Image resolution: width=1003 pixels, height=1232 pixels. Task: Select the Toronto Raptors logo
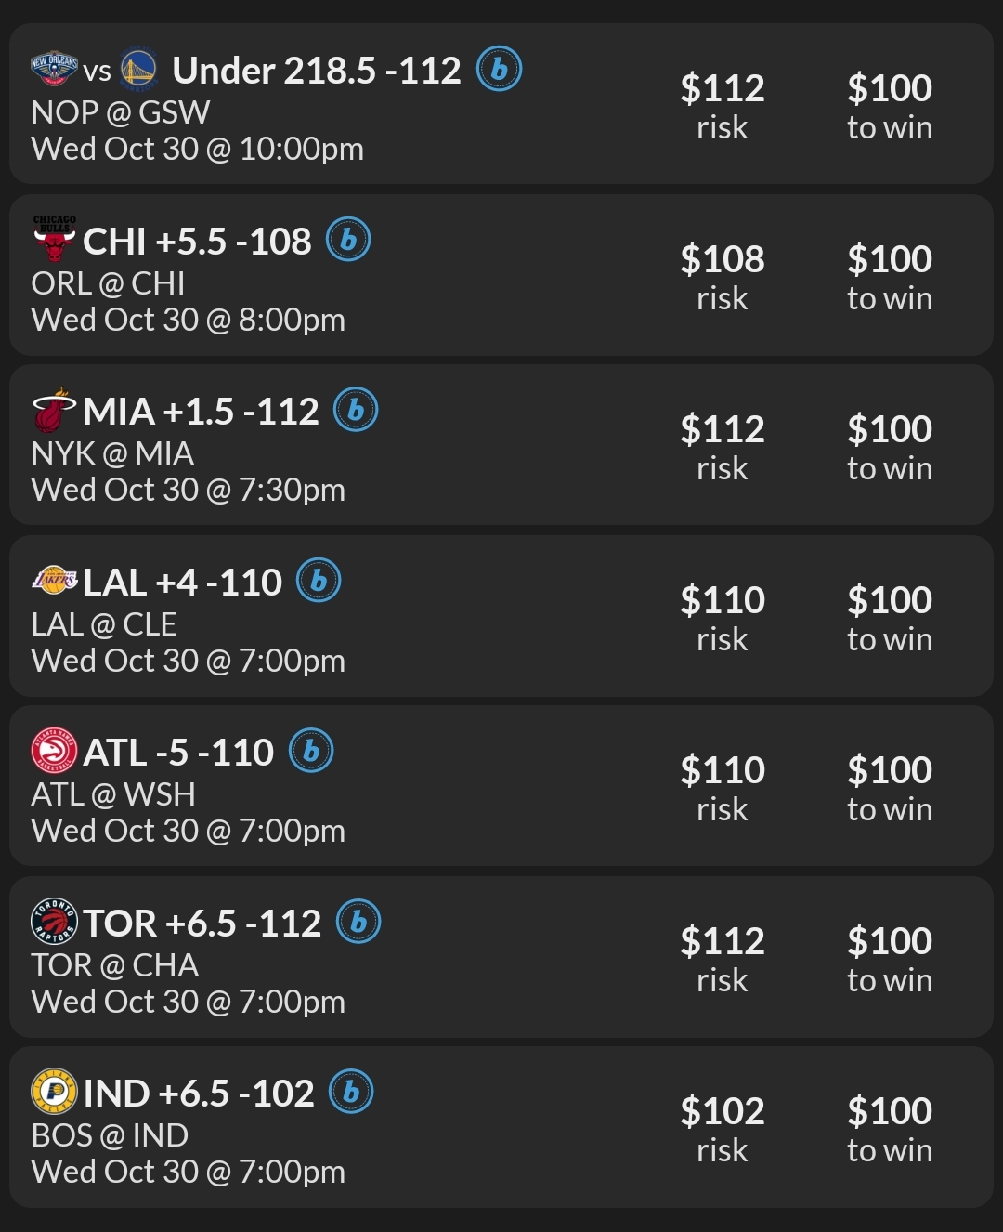coord(54,923)
